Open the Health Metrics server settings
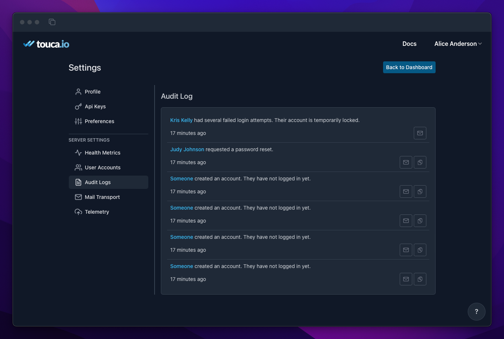The height and width of the screenshot is (339, 504). (x=108, y=153)
